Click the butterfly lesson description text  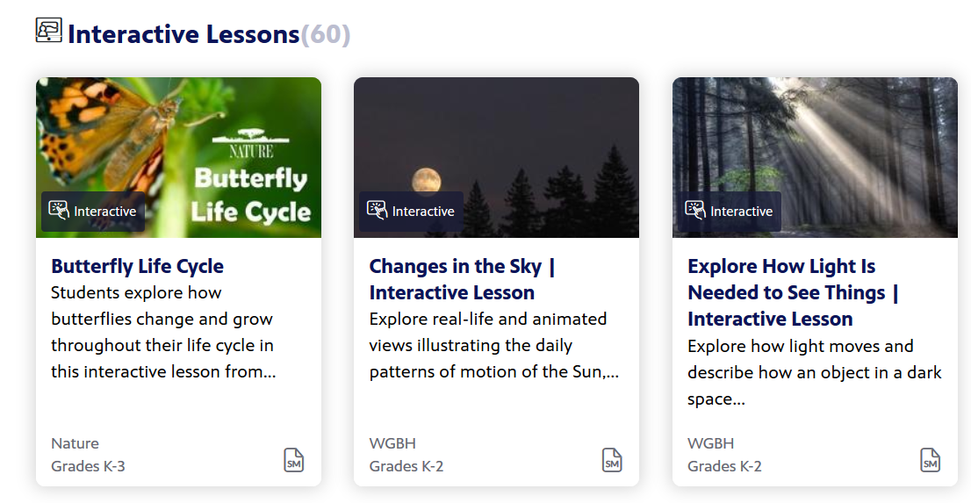(x=163, y=332)
